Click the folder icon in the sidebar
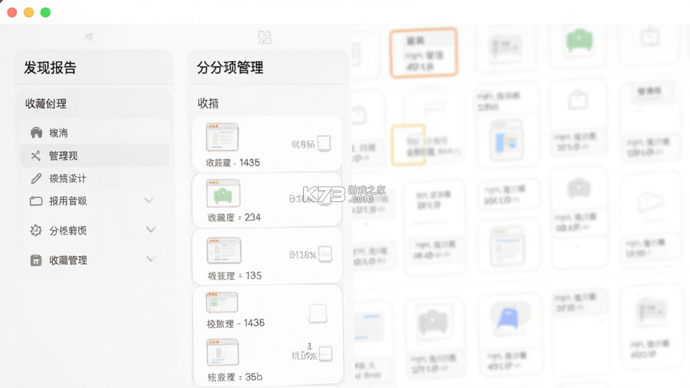The height and width of the screenshot is (388, 690). tap(36, 201)
